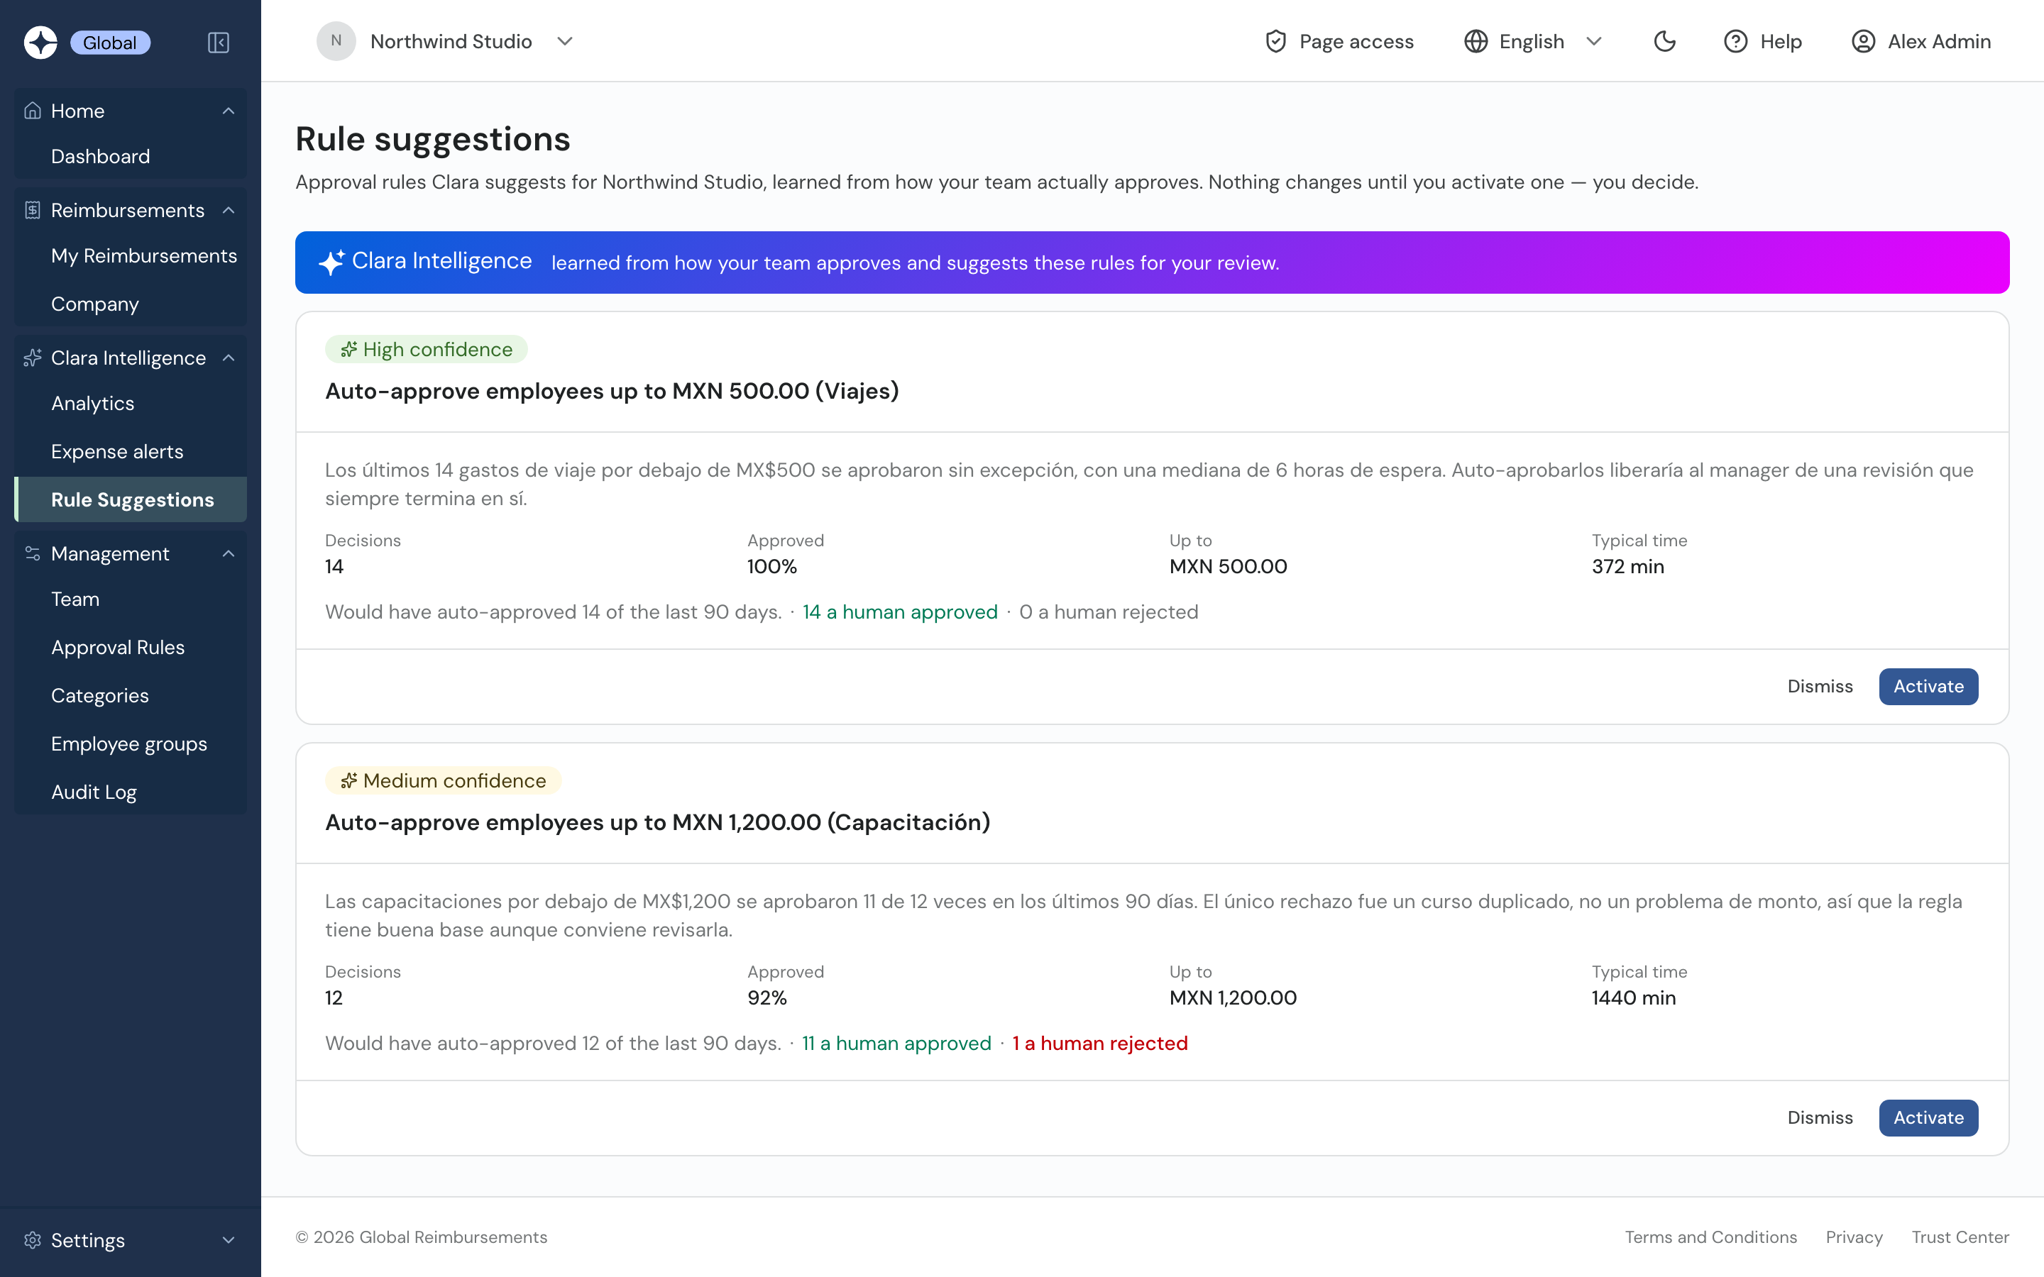The image size is (2044, 1277).
Task: Collapse the Home section chevron
Action: 228,111
